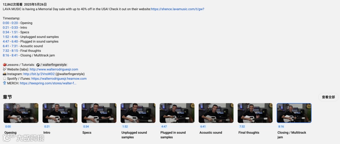Open the walterrodriguesjr.com website link
This screenshot has width=340, height=144.
tap(54, 69)
